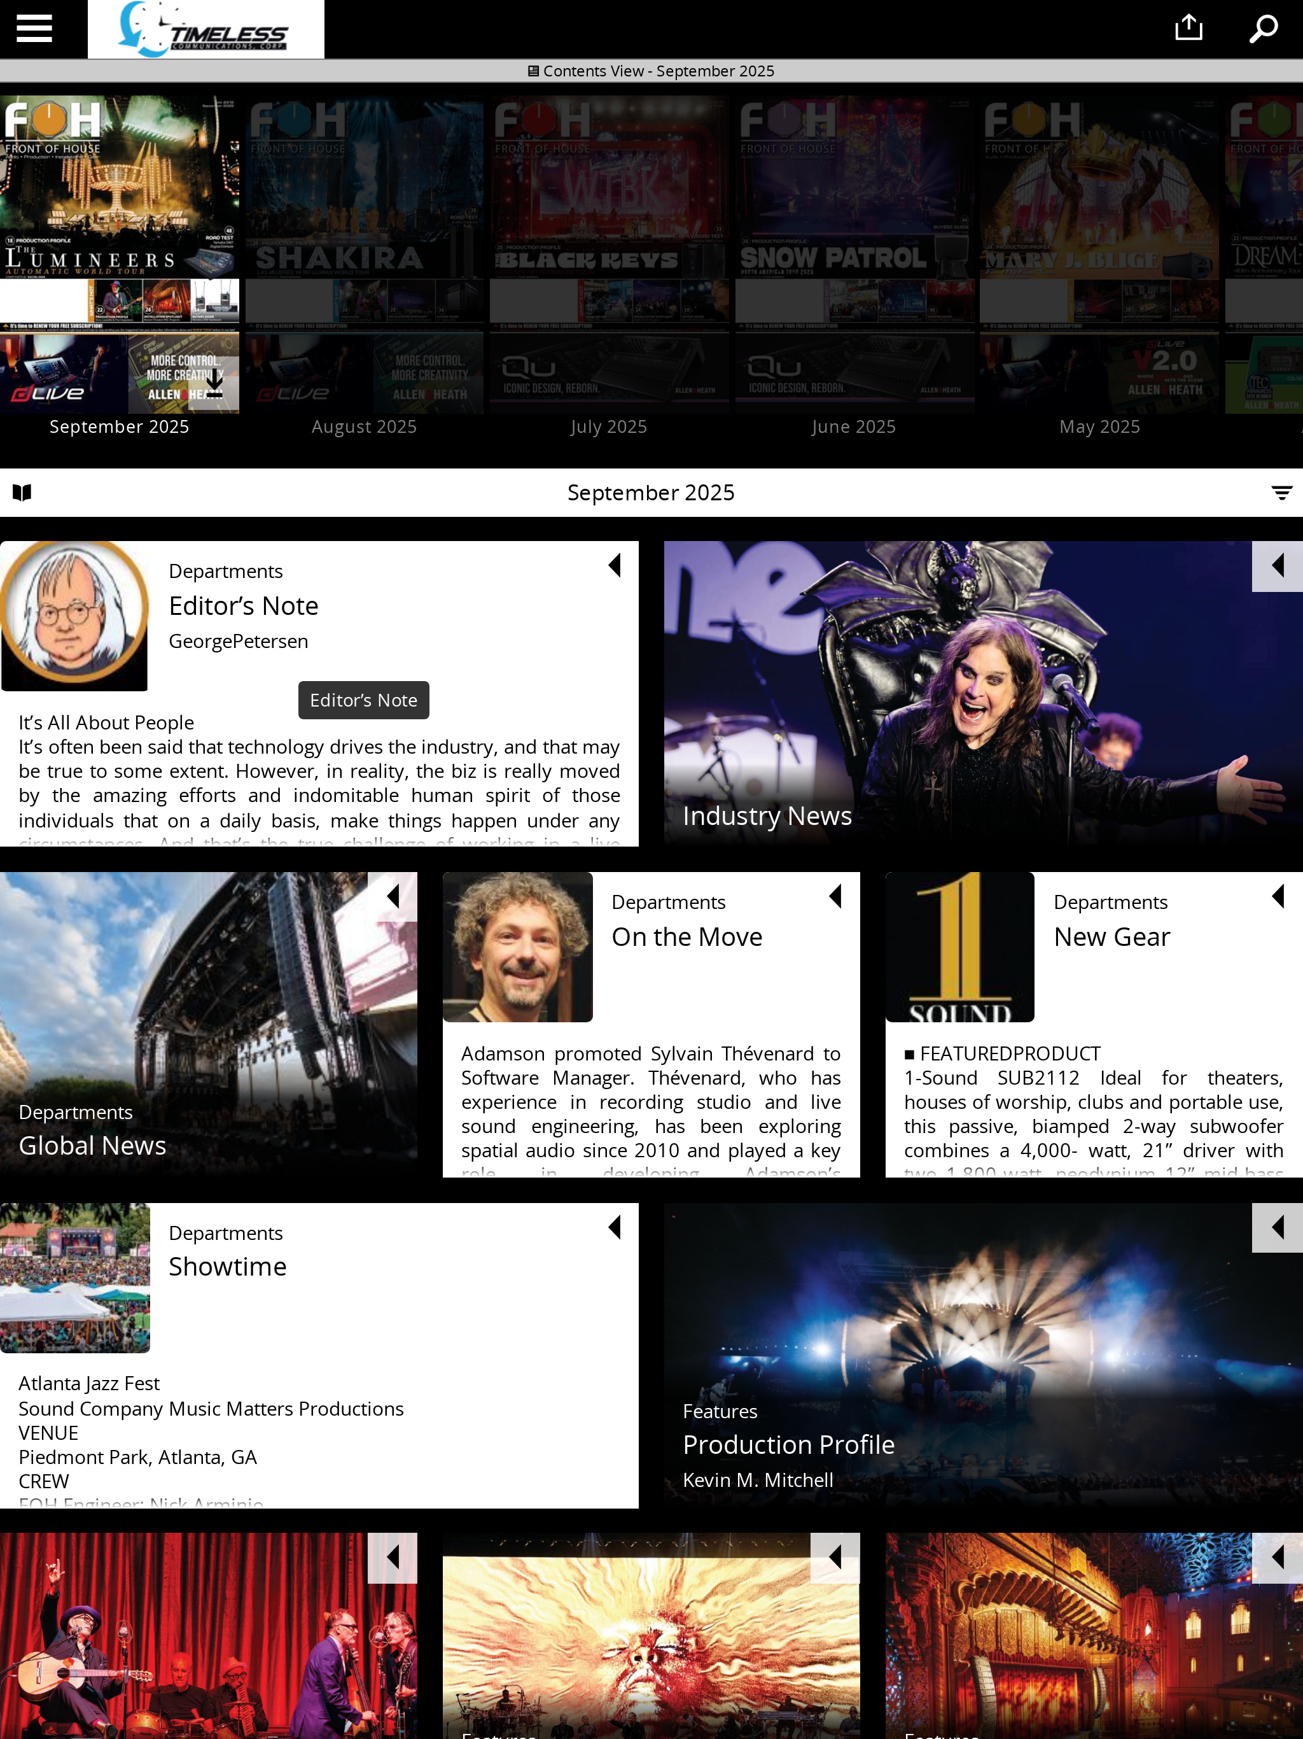
Task: Click the book icon beside the issue heading
Action: tap(22, 493)
